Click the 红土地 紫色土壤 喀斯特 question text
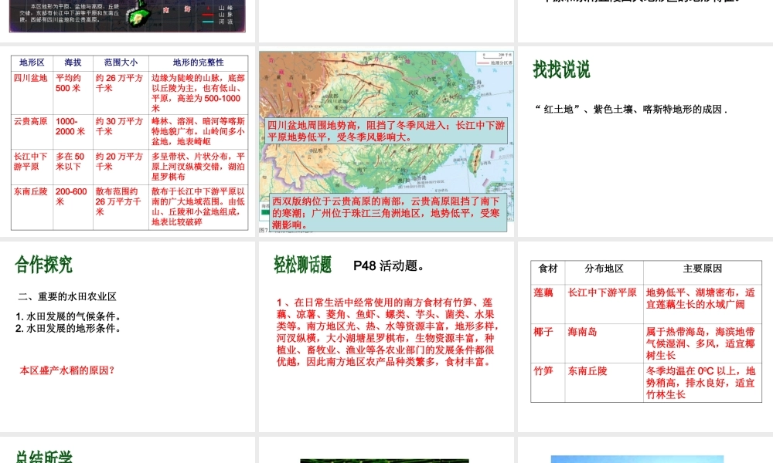The height and width of the screenshot is (463, 773). [x=631, y=110]
